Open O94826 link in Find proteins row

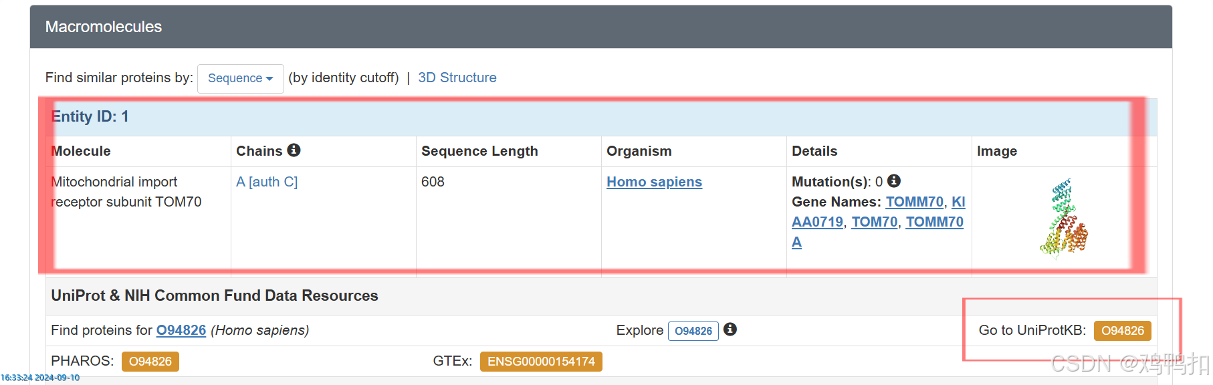click(x=181, y=330)
